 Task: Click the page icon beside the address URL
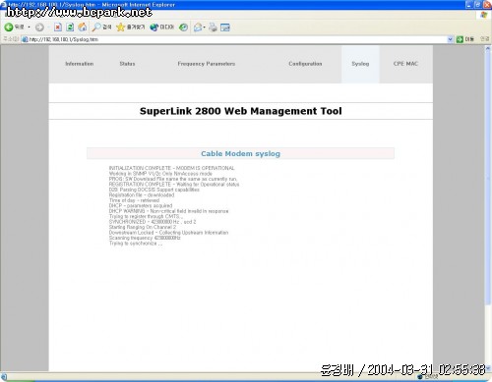[25, 39]
